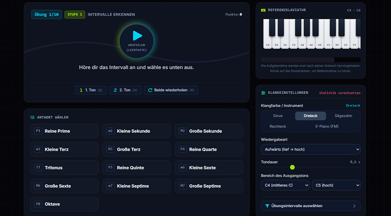Play the G4 piano key
The width and height of the screenshot is (391, 216).
tap(302, 43)
